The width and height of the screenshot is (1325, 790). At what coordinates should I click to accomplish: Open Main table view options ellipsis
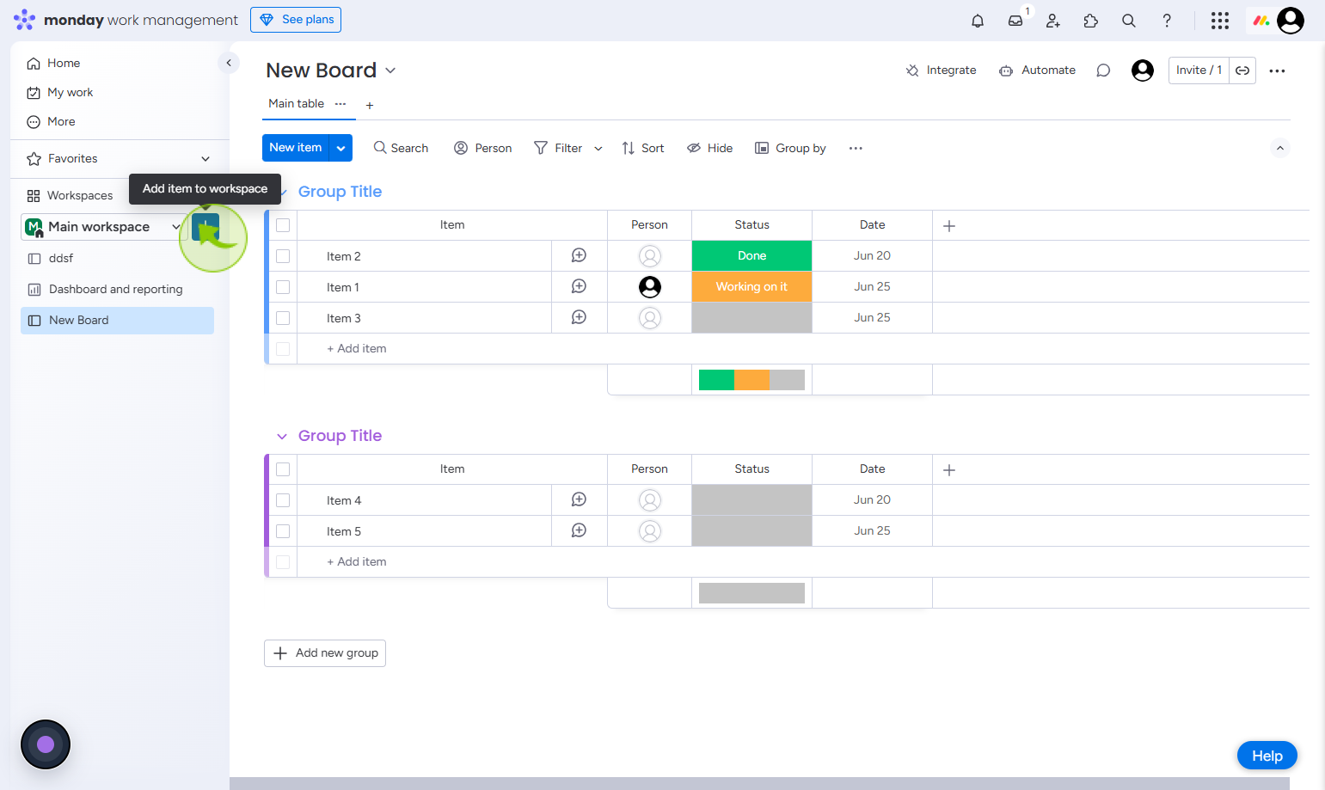click(x=340, y=104)
